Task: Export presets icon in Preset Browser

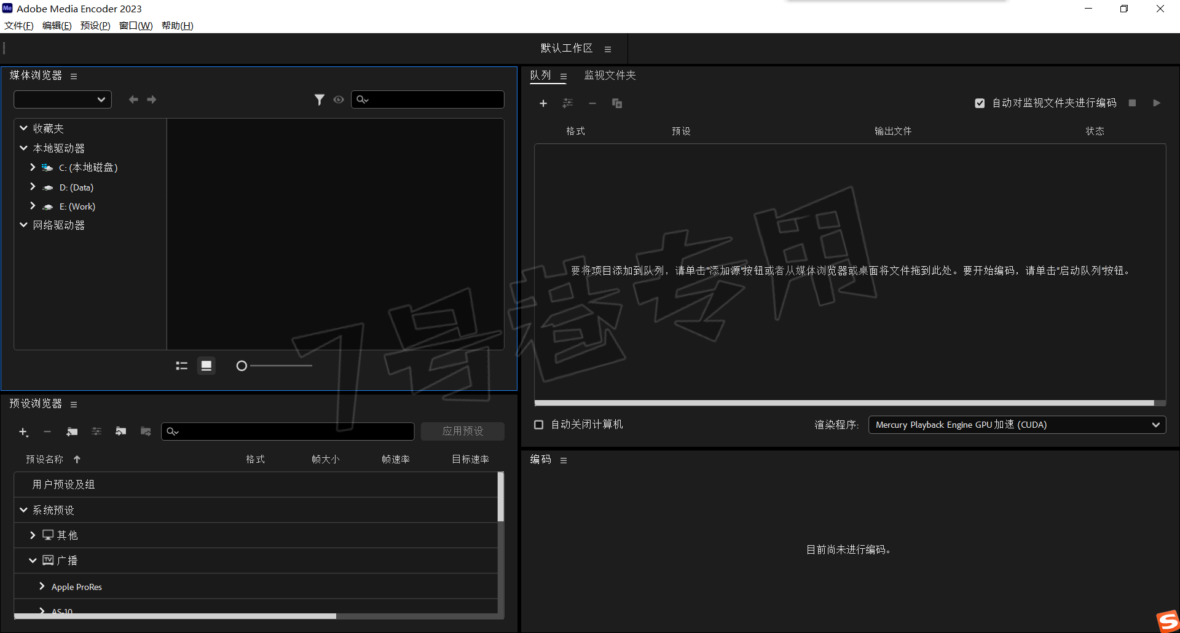Action: 146,431
